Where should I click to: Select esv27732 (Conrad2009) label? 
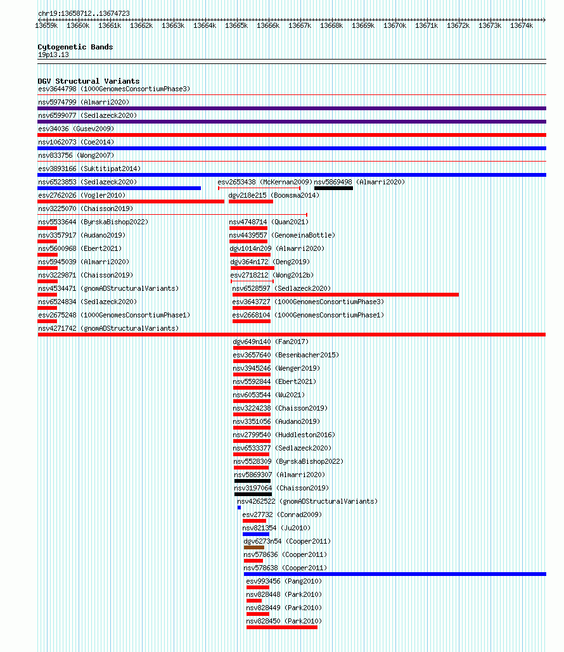283,515
